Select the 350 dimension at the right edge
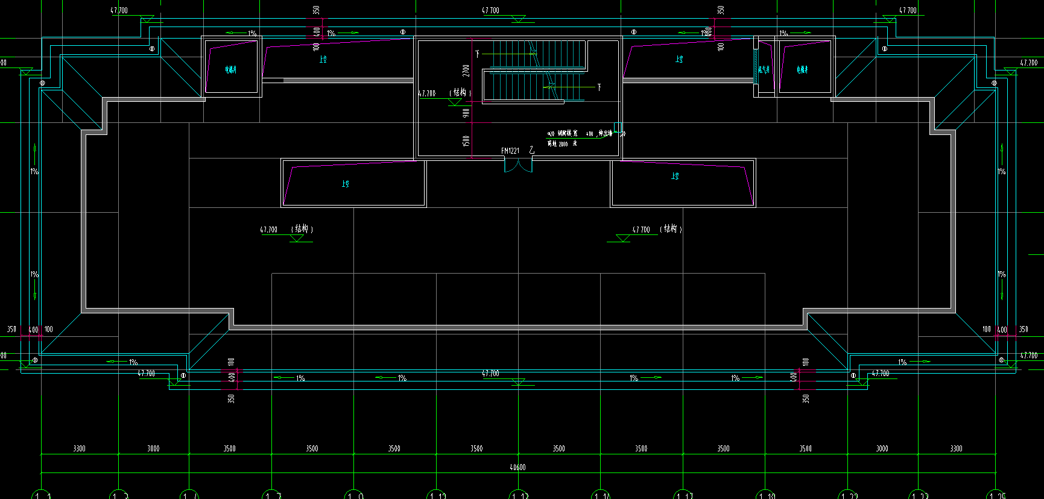 1023,330
